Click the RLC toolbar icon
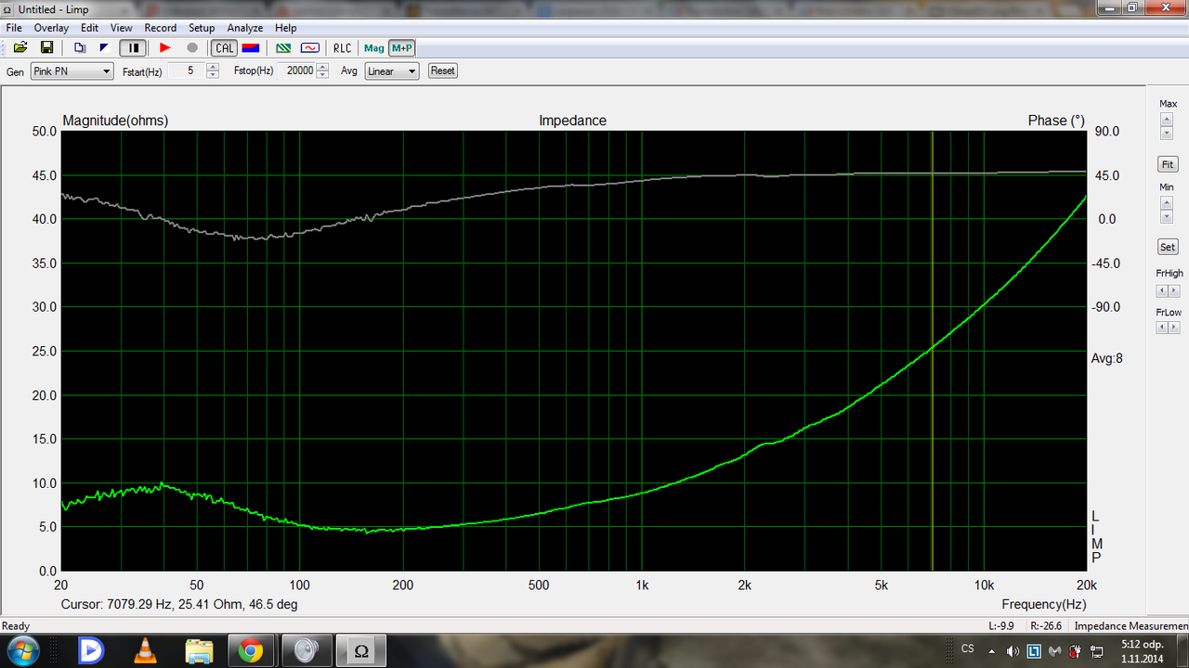Screen dimensions: 1189x668 pos(343,47)
